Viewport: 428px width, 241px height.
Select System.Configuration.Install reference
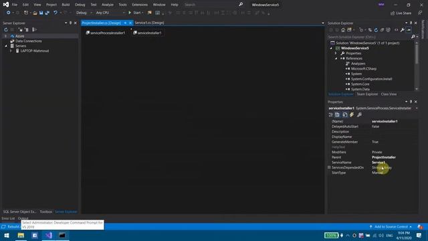tap(371, 79)
